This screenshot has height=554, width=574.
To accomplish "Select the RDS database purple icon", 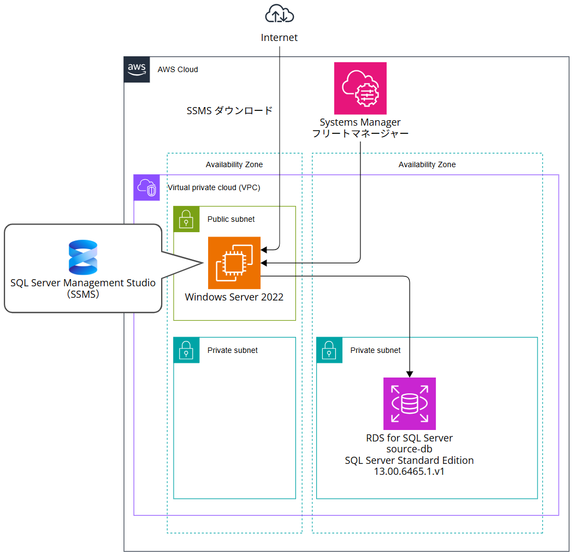I will click(410, 404).
